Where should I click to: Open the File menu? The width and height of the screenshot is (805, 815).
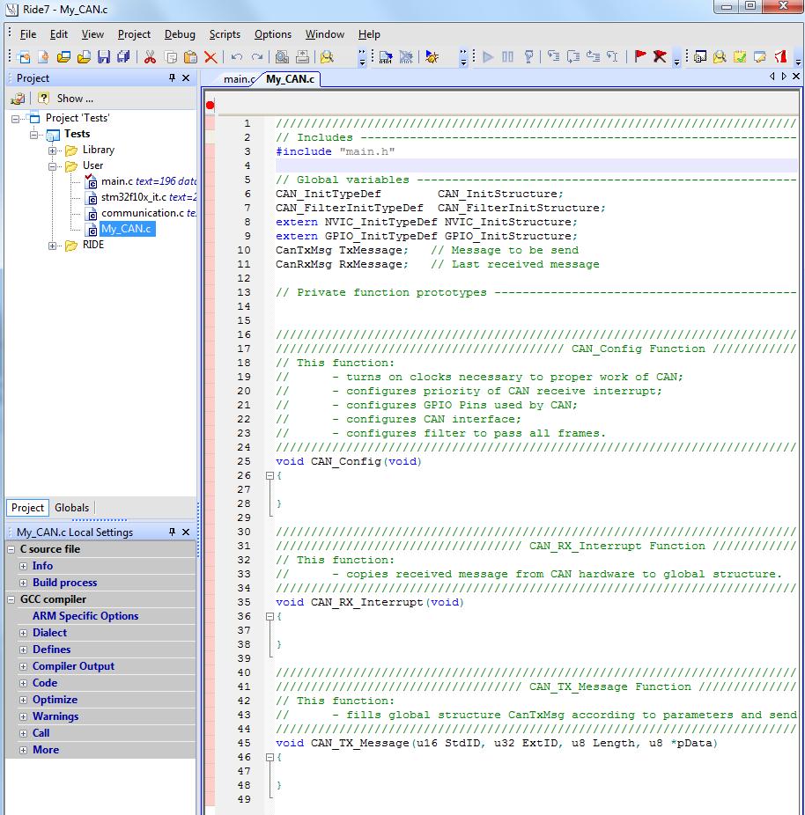click(28, 34)
